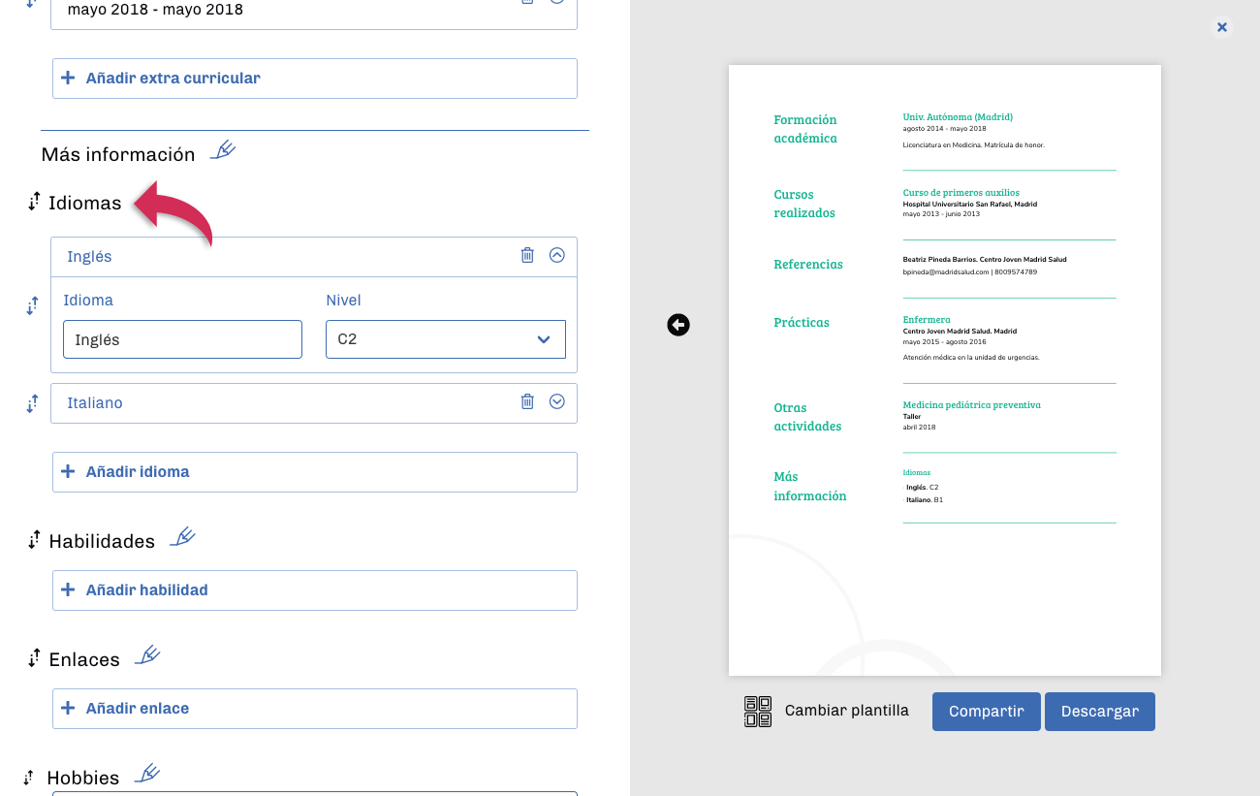The height and width of the screenshot is (796, 1260).
Task: Click the CV preview page
Action: coord(945,370)
